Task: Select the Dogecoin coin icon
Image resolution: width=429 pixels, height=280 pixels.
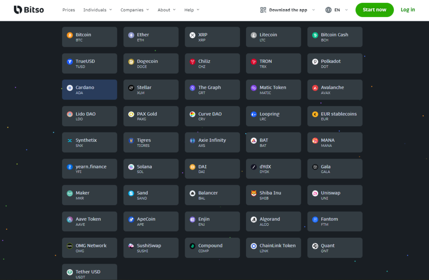Action: pos(131,61)
